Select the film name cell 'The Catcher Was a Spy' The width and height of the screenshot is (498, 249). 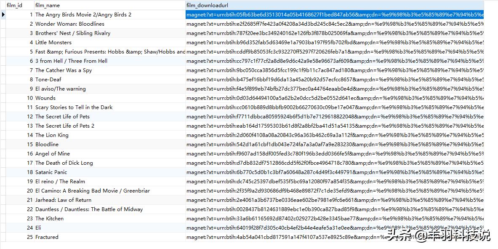pyautogui.click(x=63, y=70)
